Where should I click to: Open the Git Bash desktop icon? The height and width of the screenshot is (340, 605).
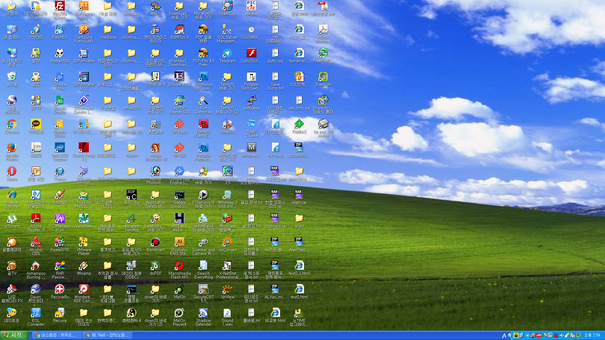tap(180, 126)
